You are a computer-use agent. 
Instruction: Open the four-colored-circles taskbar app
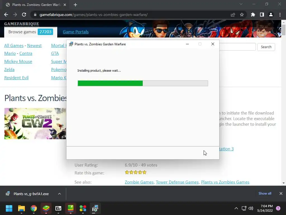tap(83, 208)
